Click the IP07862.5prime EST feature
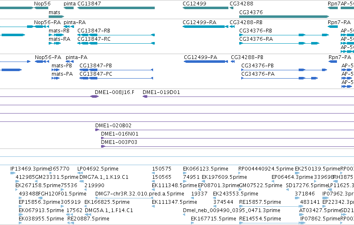The image size is (354, 225). [302, 223]
